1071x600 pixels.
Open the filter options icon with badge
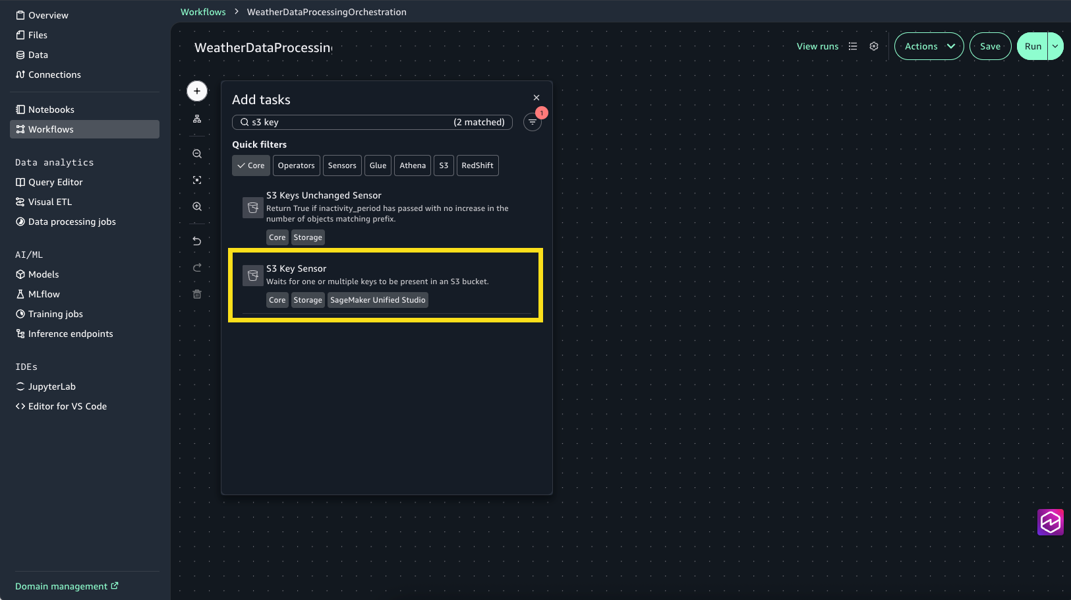(x=533, y=122)
